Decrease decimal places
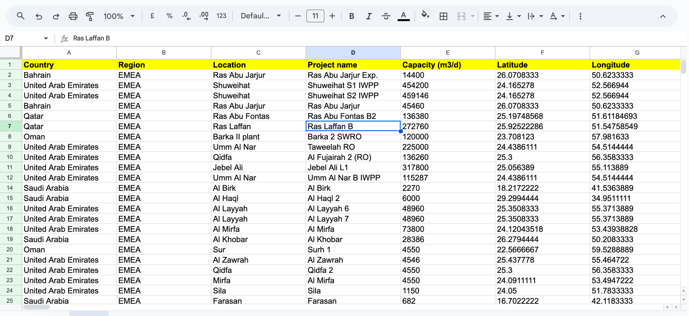The image size is (689, 316). click(186, 16)
